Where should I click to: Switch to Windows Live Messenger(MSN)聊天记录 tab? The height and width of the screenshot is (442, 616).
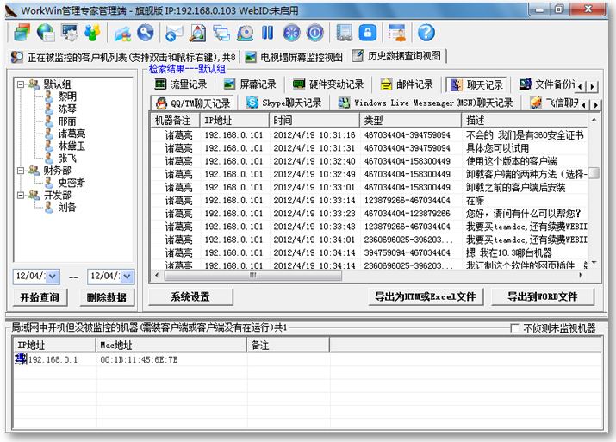pyautogui.click(x=426, y=103)
